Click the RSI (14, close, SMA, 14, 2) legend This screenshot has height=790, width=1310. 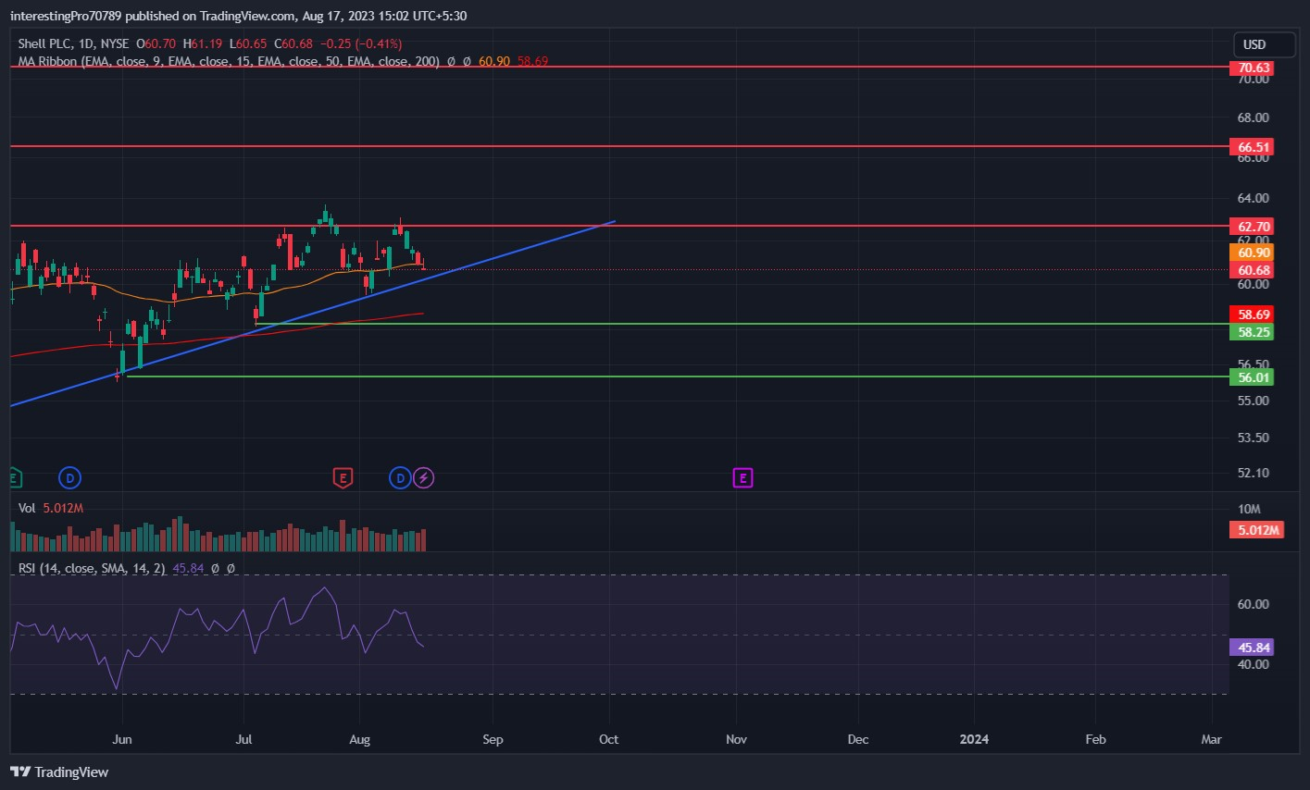click(x=92, y=569)
